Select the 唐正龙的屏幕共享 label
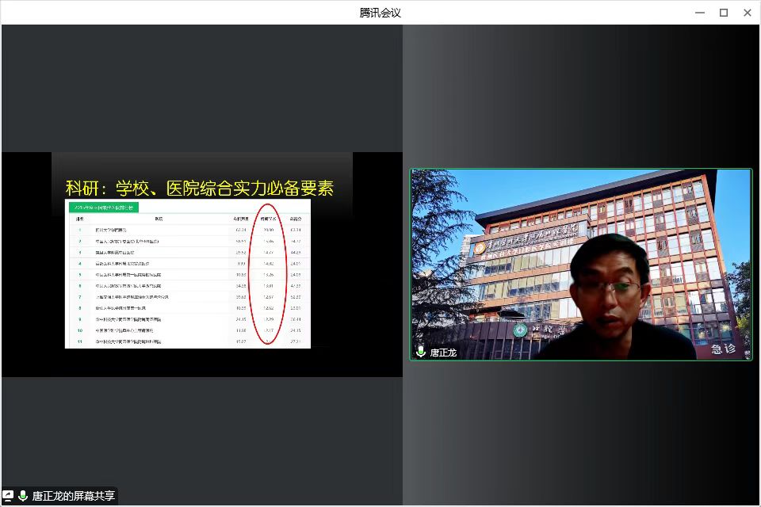The width and height of the screenshot is (761, 507). [x=73, y=497]
